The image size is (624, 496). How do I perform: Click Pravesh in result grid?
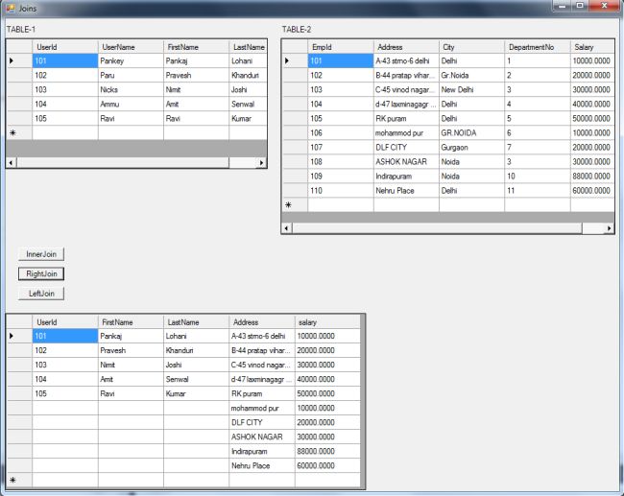[131, 350]
